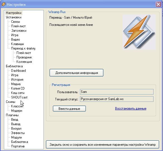Click the Пользователь field containing Sam
Viewport: 163px width, 151px height.
tap(117, 92)
